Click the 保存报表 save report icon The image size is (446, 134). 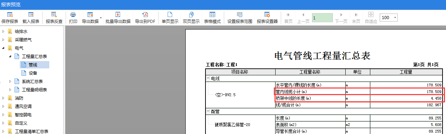point(10,15)
